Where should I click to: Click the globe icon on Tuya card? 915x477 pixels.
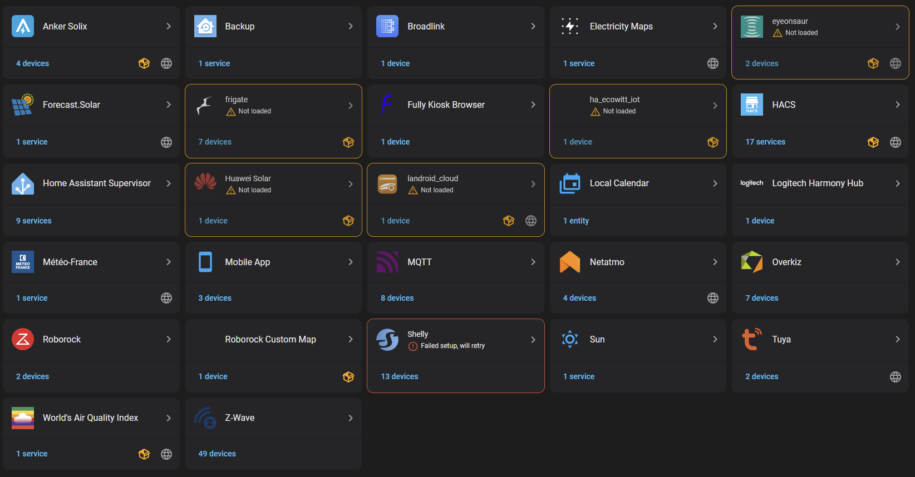pos(896,377)
